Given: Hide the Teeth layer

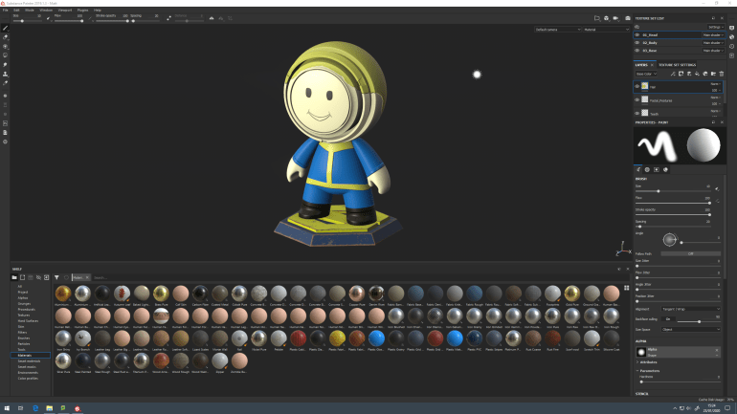Looking at the screenshot, I should [x=637, y=113].
